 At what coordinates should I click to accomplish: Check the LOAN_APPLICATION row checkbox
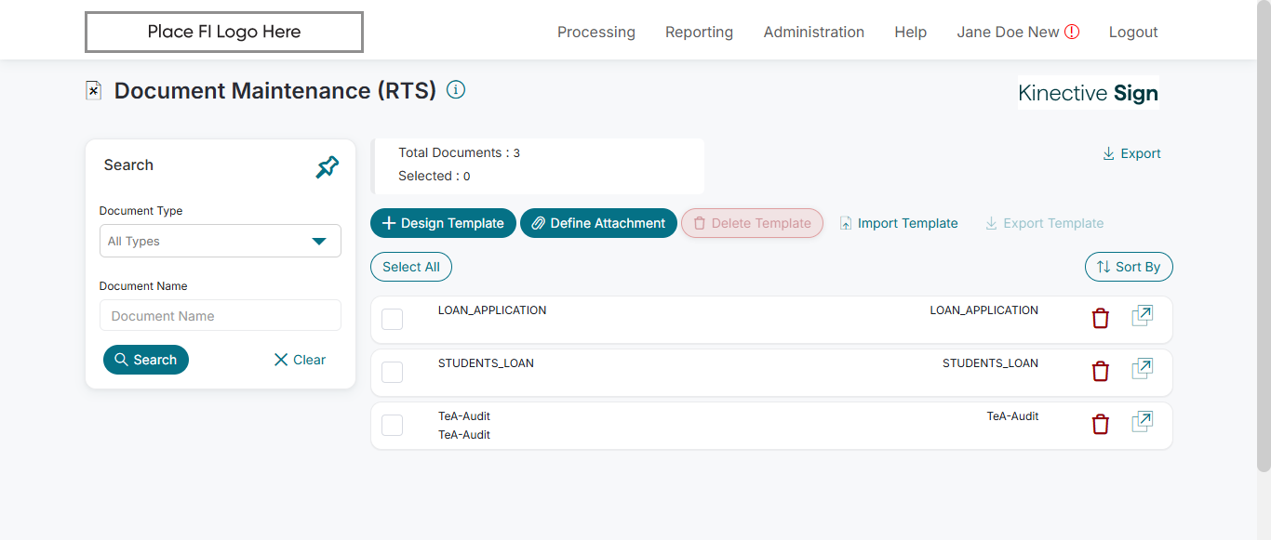coord(393,319)
